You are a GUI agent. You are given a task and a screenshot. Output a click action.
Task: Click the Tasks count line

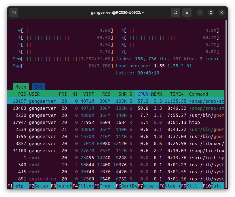167,59
